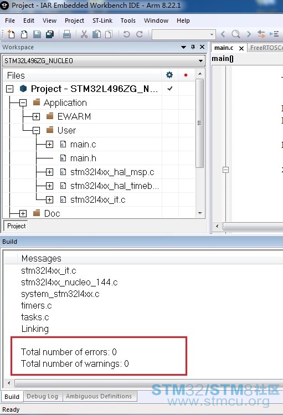This screenshot has width=283, height=415.
Task: Pin the Workspace panel
Action: [193, 47]
